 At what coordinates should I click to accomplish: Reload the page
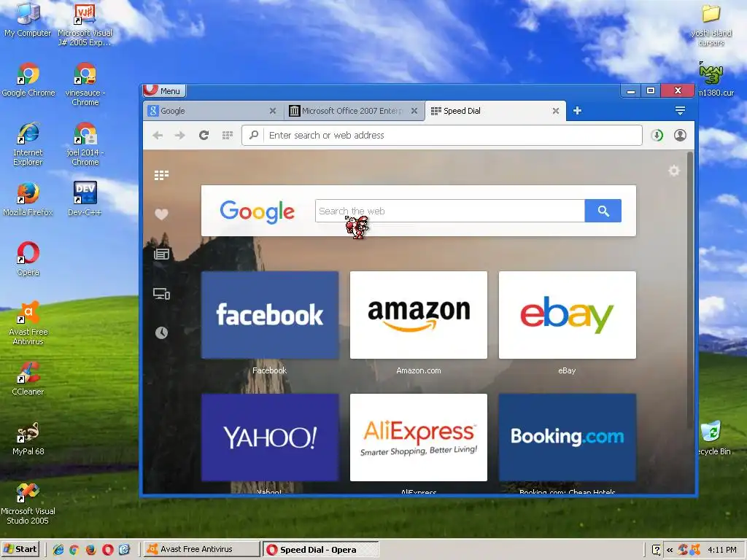tap(204, 135)
